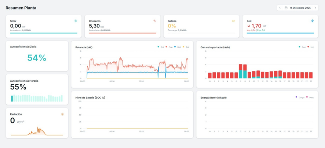The width and height of the screenshot is (325, 148).
Task: Toggle Carga series in Energía Batería legend
Action: point(300,97)
